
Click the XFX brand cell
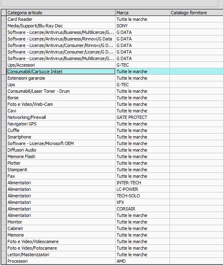pyautogui.click(x=143, y=202)
